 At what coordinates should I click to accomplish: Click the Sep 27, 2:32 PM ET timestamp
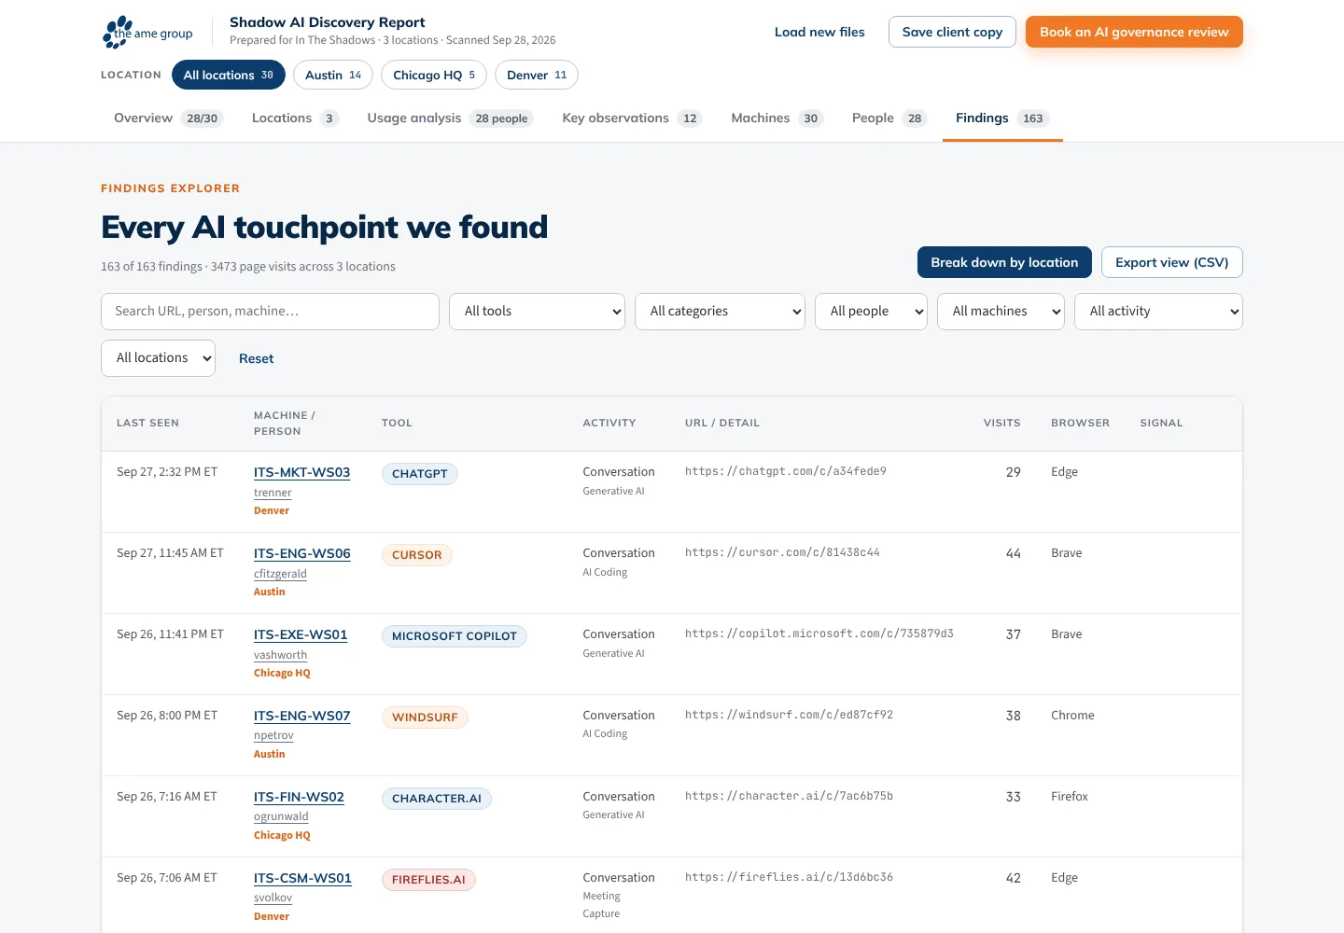pyautogui.click(x=167, y=472)
